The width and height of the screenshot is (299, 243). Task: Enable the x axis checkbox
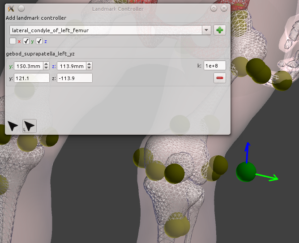tap(13, 41)
